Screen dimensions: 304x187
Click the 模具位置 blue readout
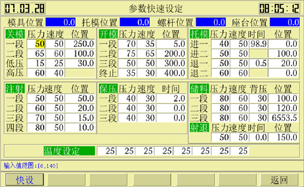pyautogui.click(x=60, y=22)
